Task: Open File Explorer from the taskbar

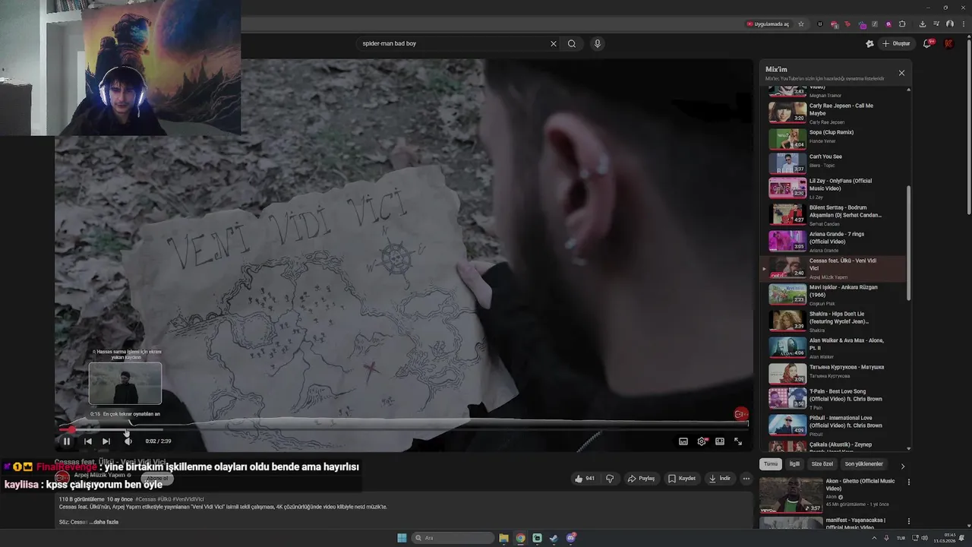Action: coord(503,538)
